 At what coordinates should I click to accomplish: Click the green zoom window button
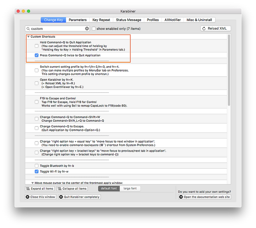(28, 11)
